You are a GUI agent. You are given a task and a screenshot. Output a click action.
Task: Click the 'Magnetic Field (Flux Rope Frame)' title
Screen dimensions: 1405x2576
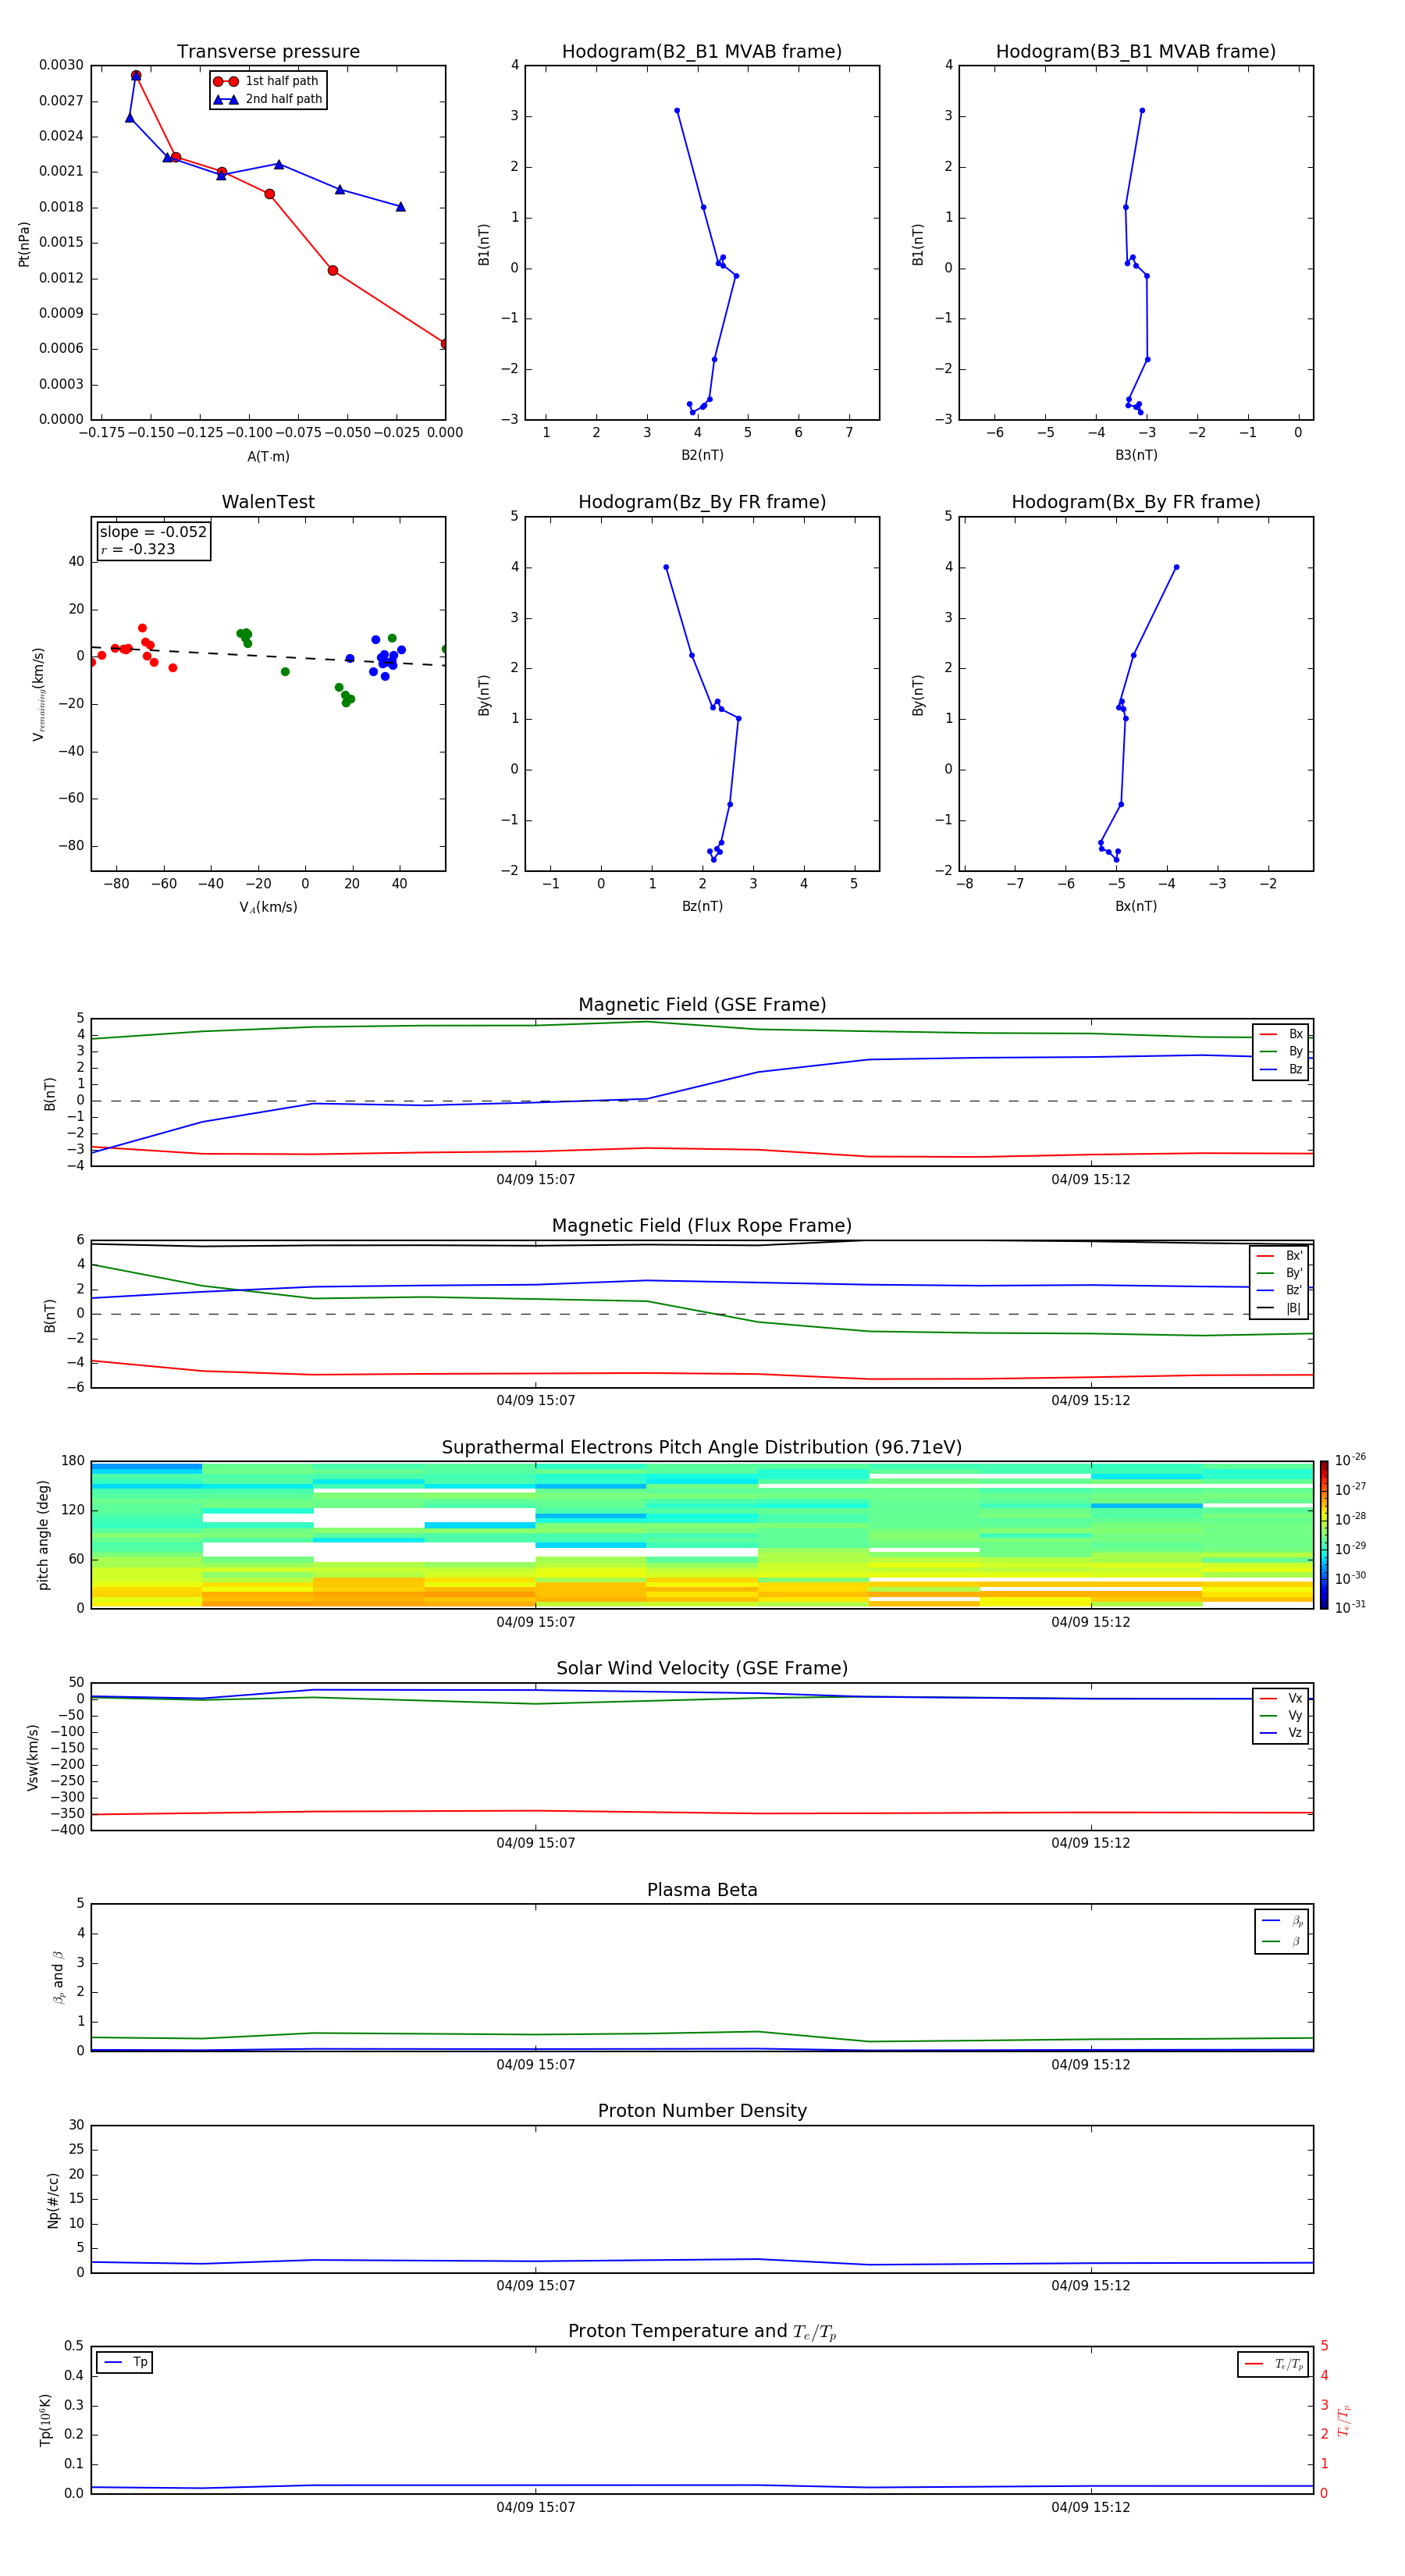click(x=702, y=1226)
